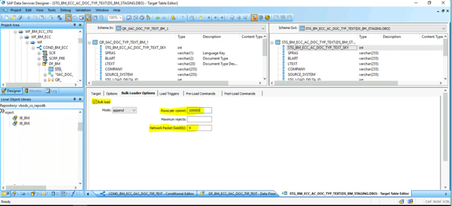Select the Designer tab
This screenshot has height=206, width=452.
(x=11, y=91)
